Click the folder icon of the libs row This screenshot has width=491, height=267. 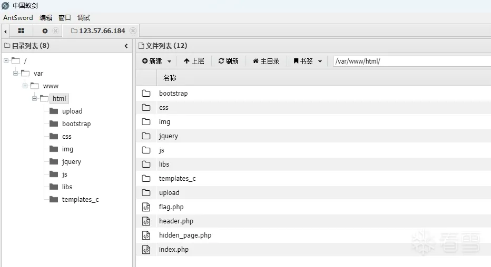(146, 165)
